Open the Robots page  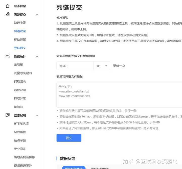click(x=18, y=107)
